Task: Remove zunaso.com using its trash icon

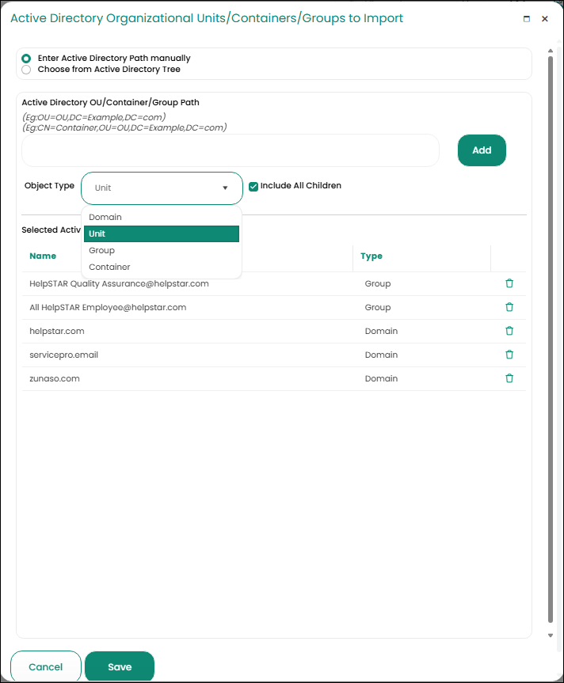Action: 509,378
